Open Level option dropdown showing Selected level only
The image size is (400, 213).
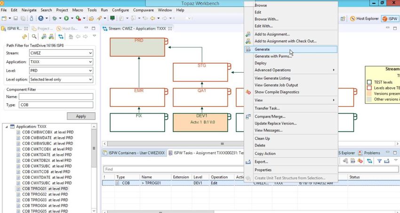pyautogui.click(x=61, y=79)
